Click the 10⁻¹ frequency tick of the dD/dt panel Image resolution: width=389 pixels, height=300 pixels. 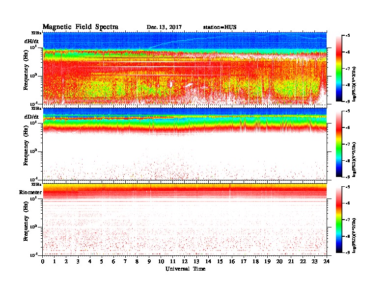point(33,179)
